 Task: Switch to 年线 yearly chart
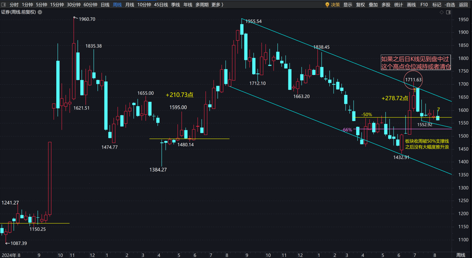pyautogui.click(x=188, y=5)
